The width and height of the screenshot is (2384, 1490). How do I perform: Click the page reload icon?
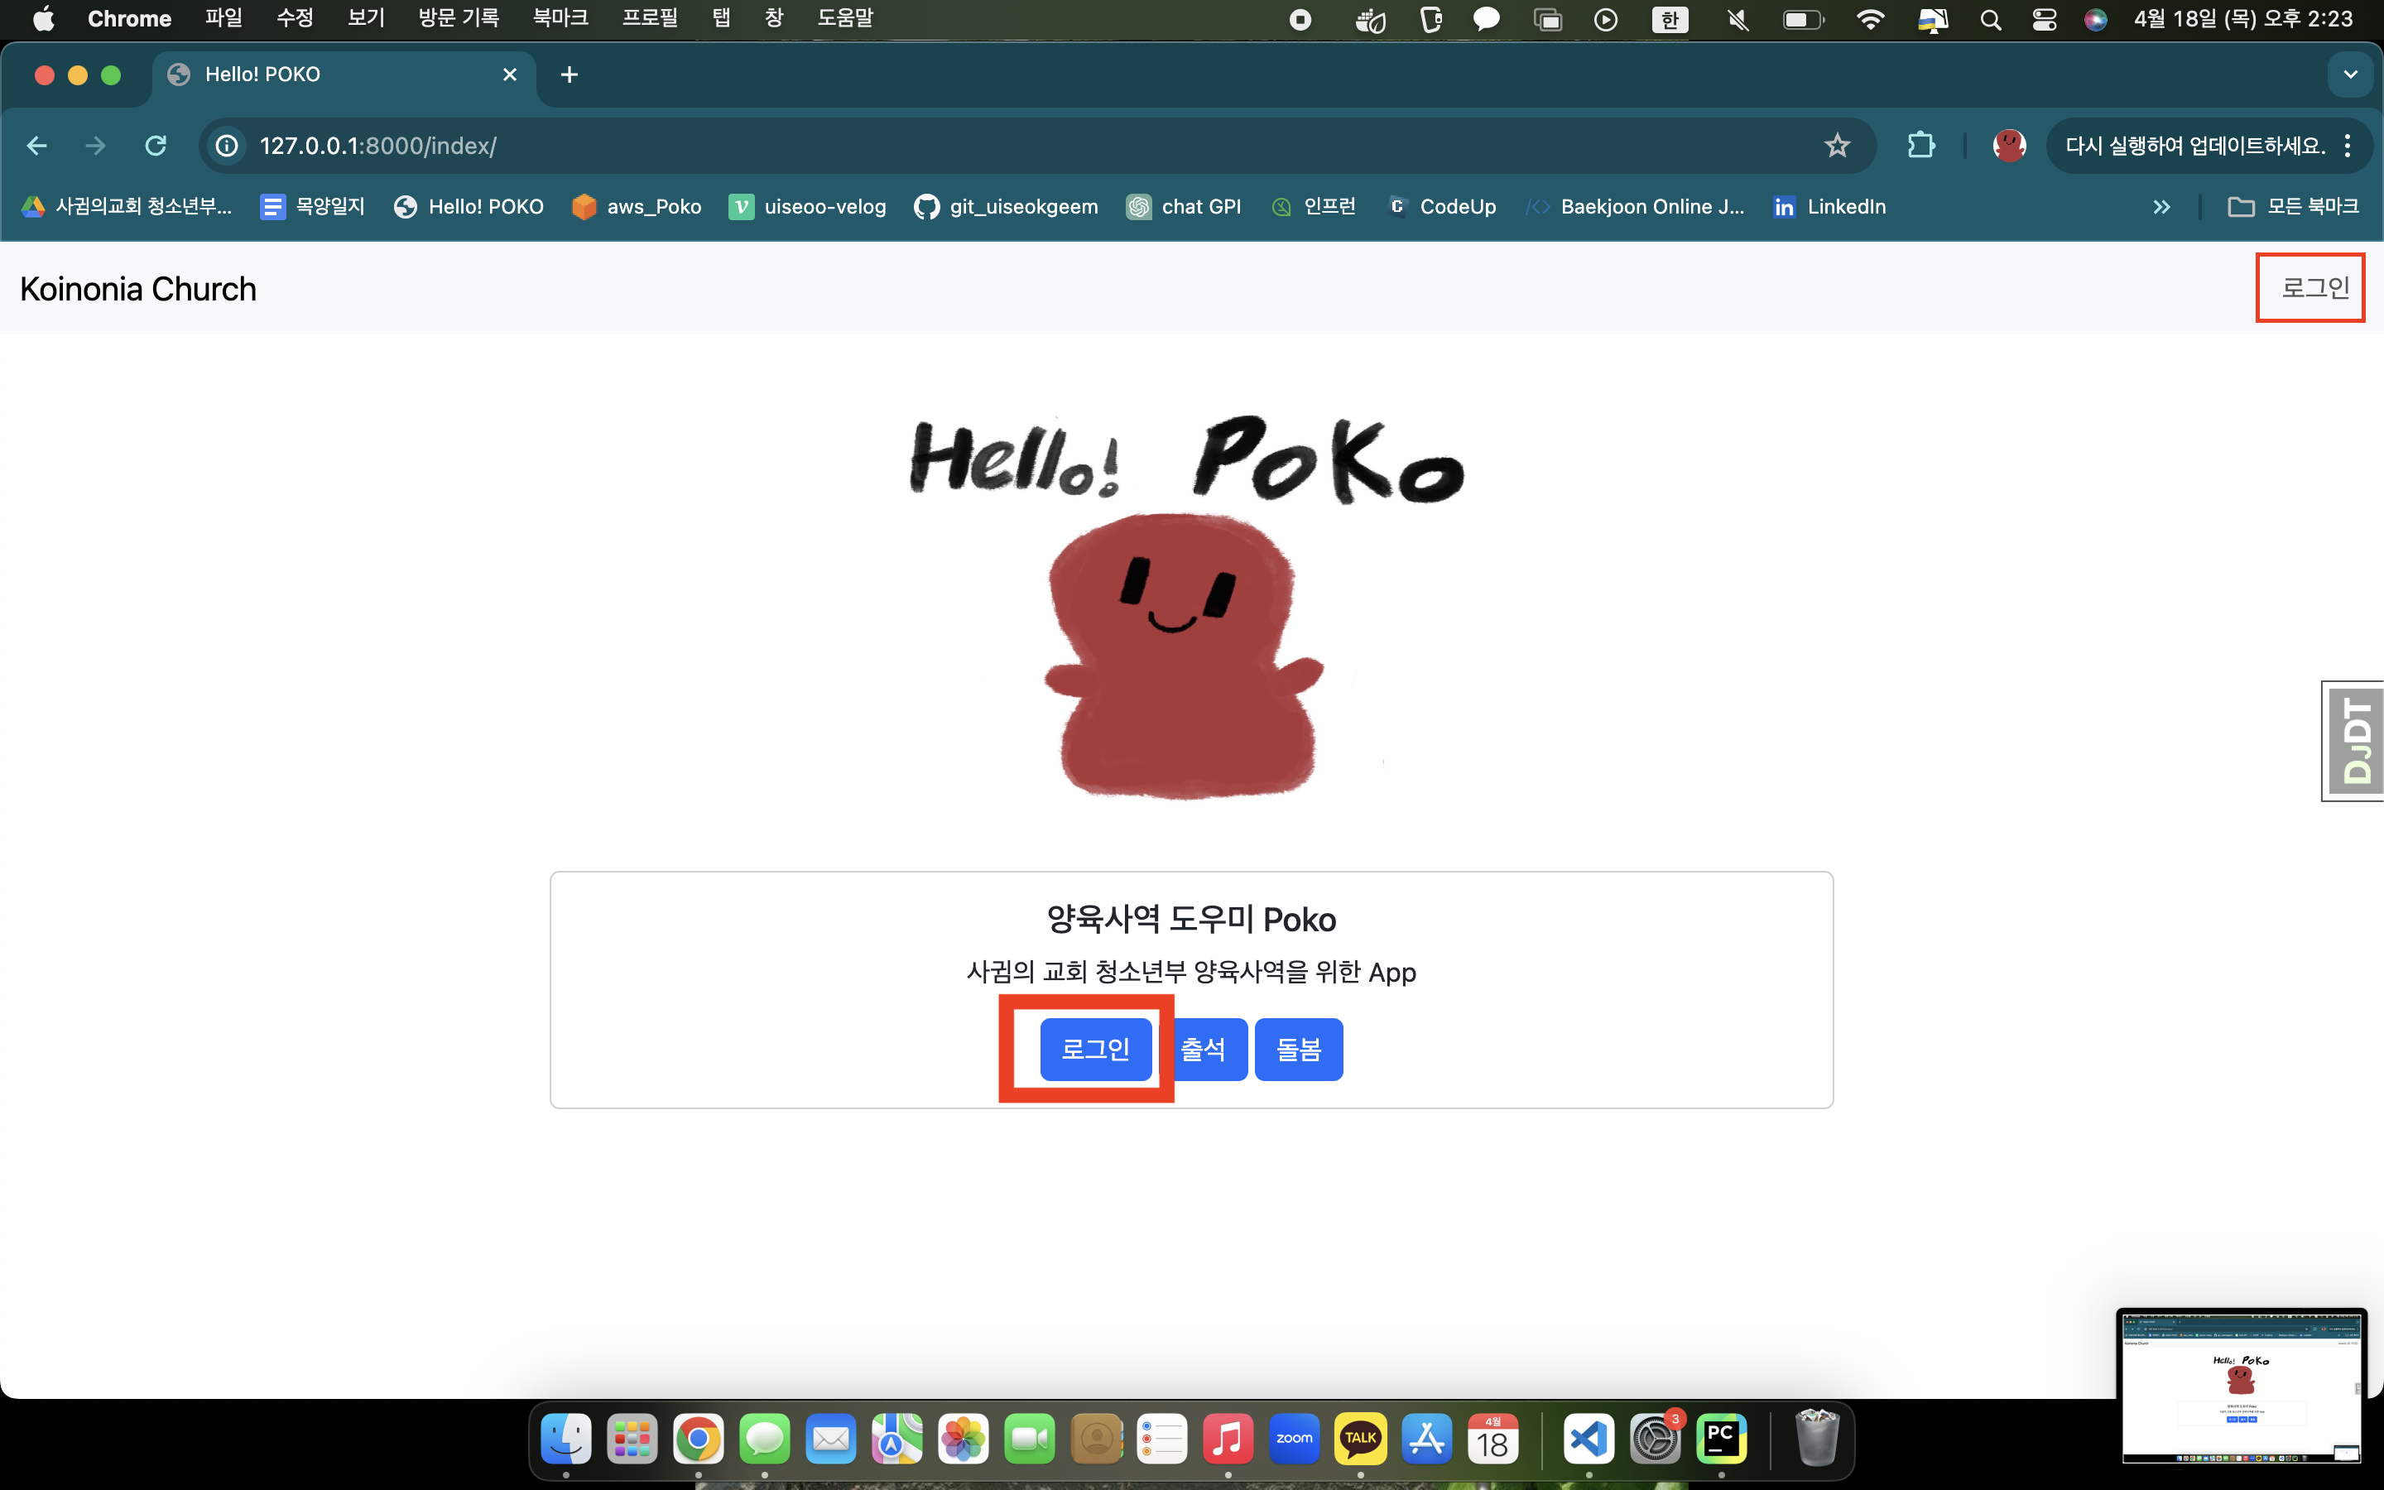click(156, 146)
